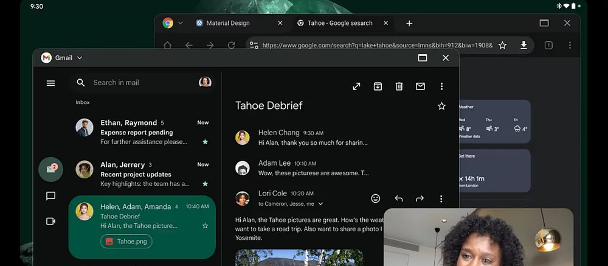Image resolution: width=608 pixels, height=266 pixels.
Task: Close the Tahoe Google search tab
Action: pyautogui.click(x=385, y=23)
